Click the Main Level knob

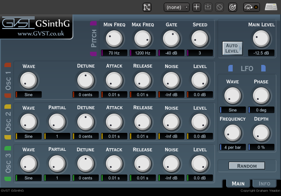[x=260, y=39]
